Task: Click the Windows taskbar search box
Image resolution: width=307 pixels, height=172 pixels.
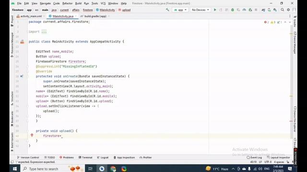Action: click(x=52, y=169)
